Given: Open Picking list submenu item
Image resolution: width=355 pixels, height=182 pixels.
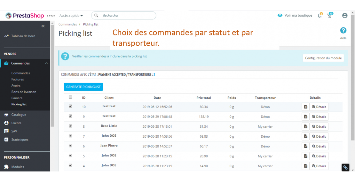Looking at the screenshot, I should click(x=19, y=104).
